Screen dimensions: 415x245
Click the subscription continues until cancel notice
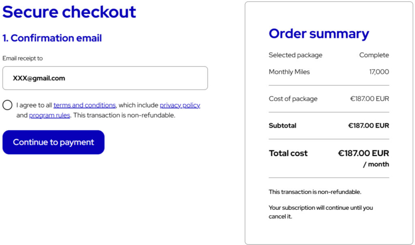coord(320,212)
